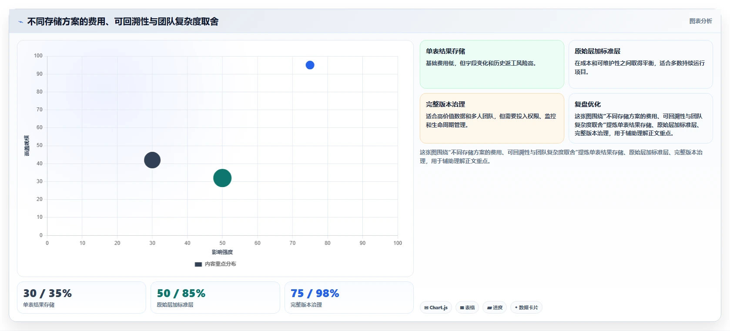The width and height of the screenshot is (730, 331).
Task: Click the 30 / 35% stat value
Action: (x=47, y=294)
